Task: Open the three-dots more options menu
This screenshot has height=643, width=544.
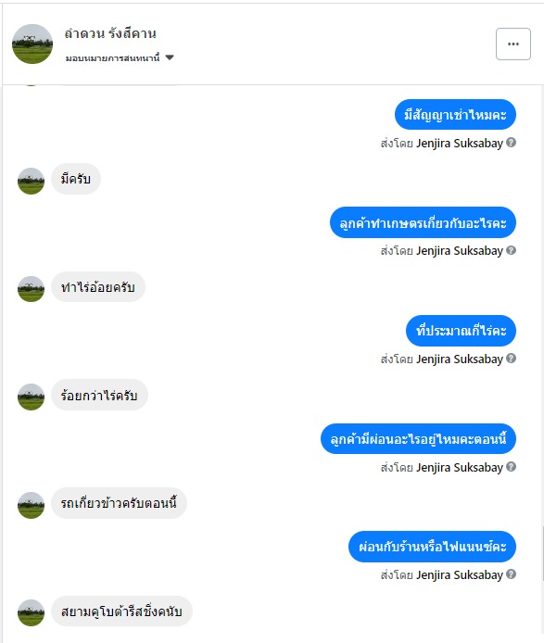Action: pyautogui.click(x=512, y=44)
